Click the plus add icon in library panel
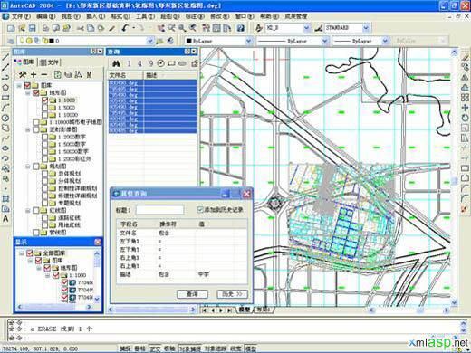 [34, 74]
